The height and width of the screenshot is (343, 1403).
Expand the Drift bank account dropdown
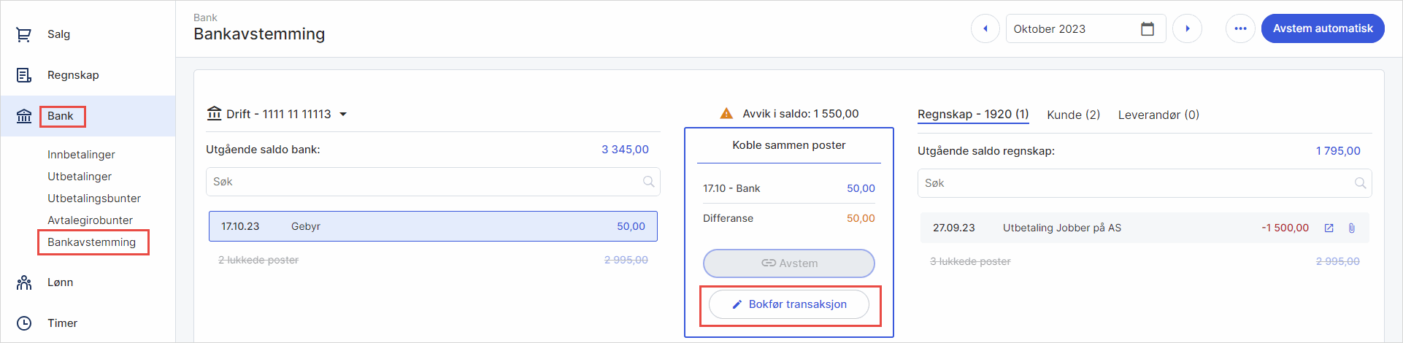pyautogui.click(x=343, y=115)
